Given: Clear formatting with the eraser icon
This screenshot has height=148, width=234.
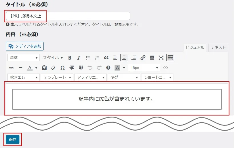Looking at the screenshot, I should [53, 68].
